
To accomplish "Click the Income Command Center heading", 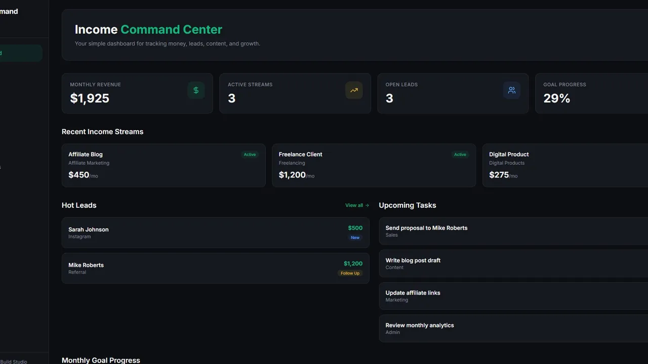I will point(148,30).
